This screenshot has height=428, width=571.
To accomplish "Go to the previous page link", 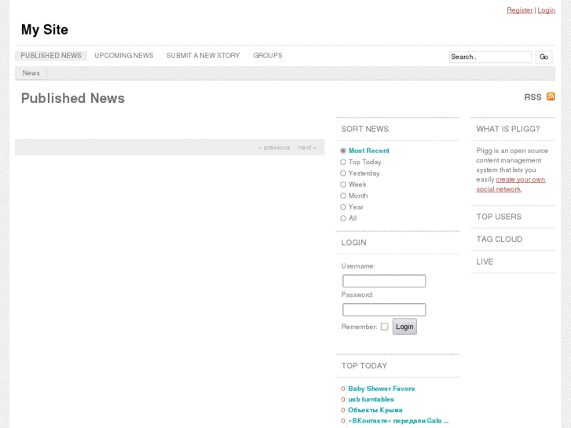I will tap(274, 148).
